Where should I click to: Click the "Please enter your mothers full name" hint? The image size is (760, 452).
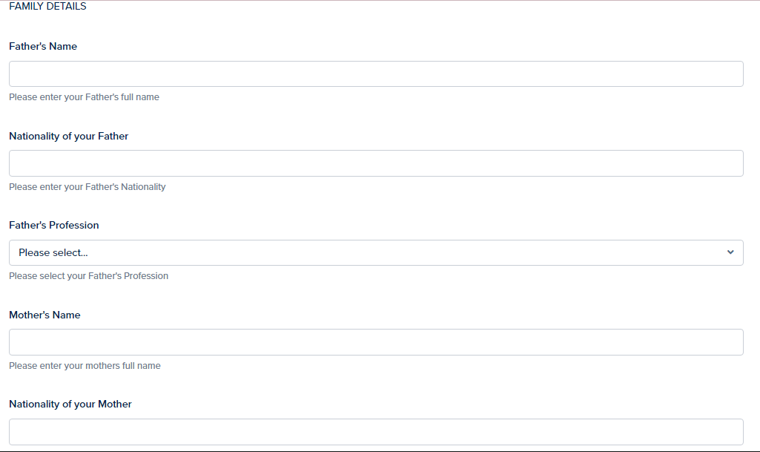click(x=85, y=366)
